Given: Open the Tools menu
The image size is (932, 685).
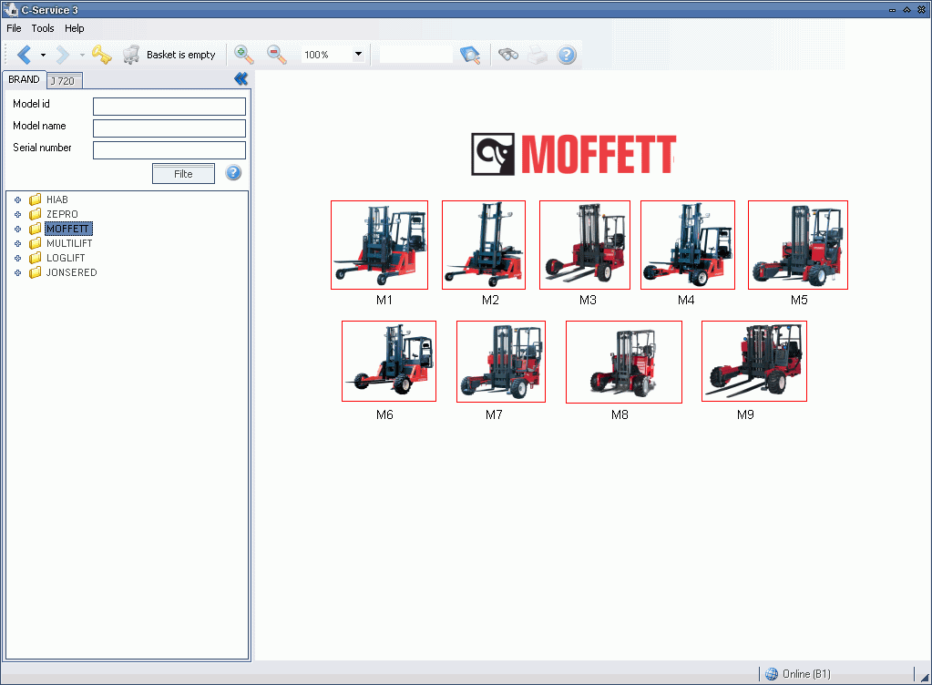Looking at the screenshot, I should [x=42, y=28].
